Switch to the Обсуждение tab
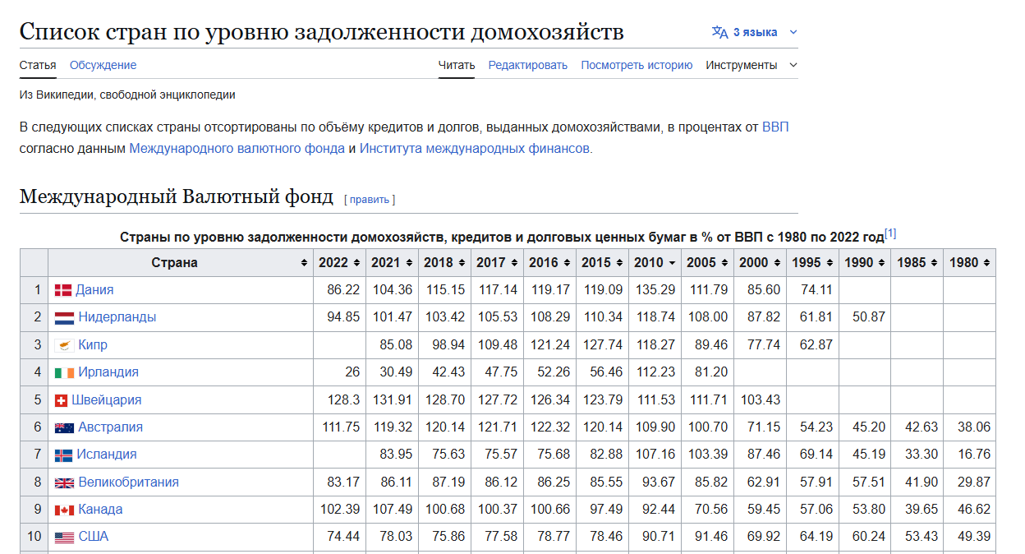This screenshot has height=554, width=1025. (x=103, y=65)
